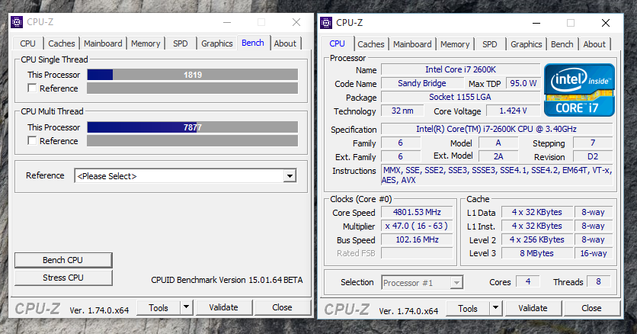Click Threads value 8
Screen dimensions: 637x334
(598, 281)
